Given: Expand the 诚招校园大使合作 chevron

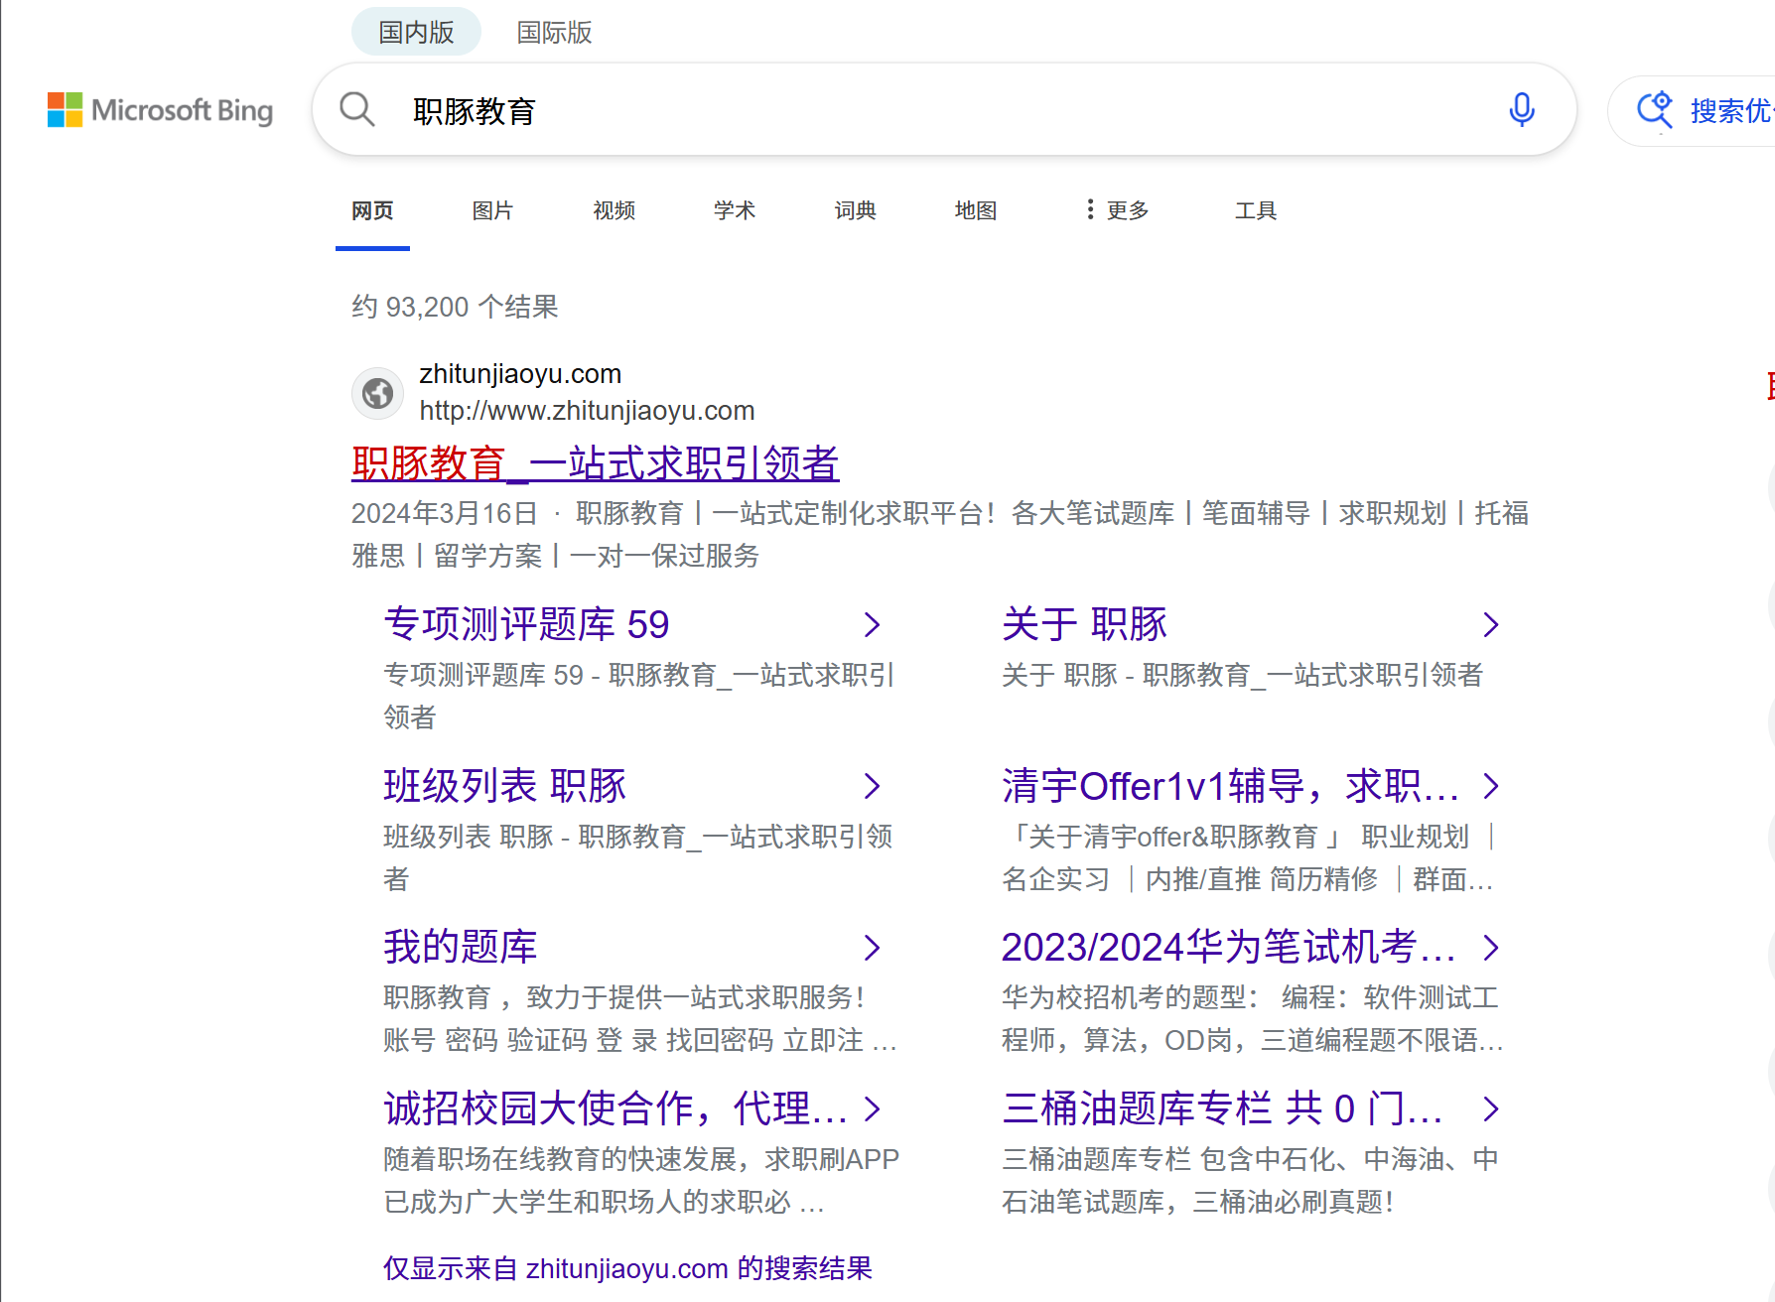Looking at the screenshot, I should click(872, 1108).
